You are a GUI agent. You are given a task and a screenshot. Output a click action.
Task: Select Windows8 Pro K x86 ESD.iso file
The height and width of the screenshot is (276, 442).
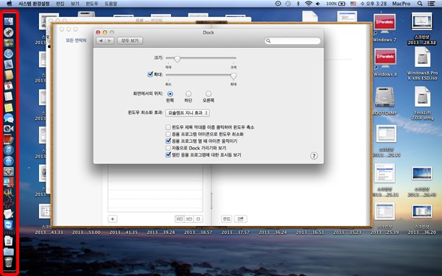[x=422, y=57]
